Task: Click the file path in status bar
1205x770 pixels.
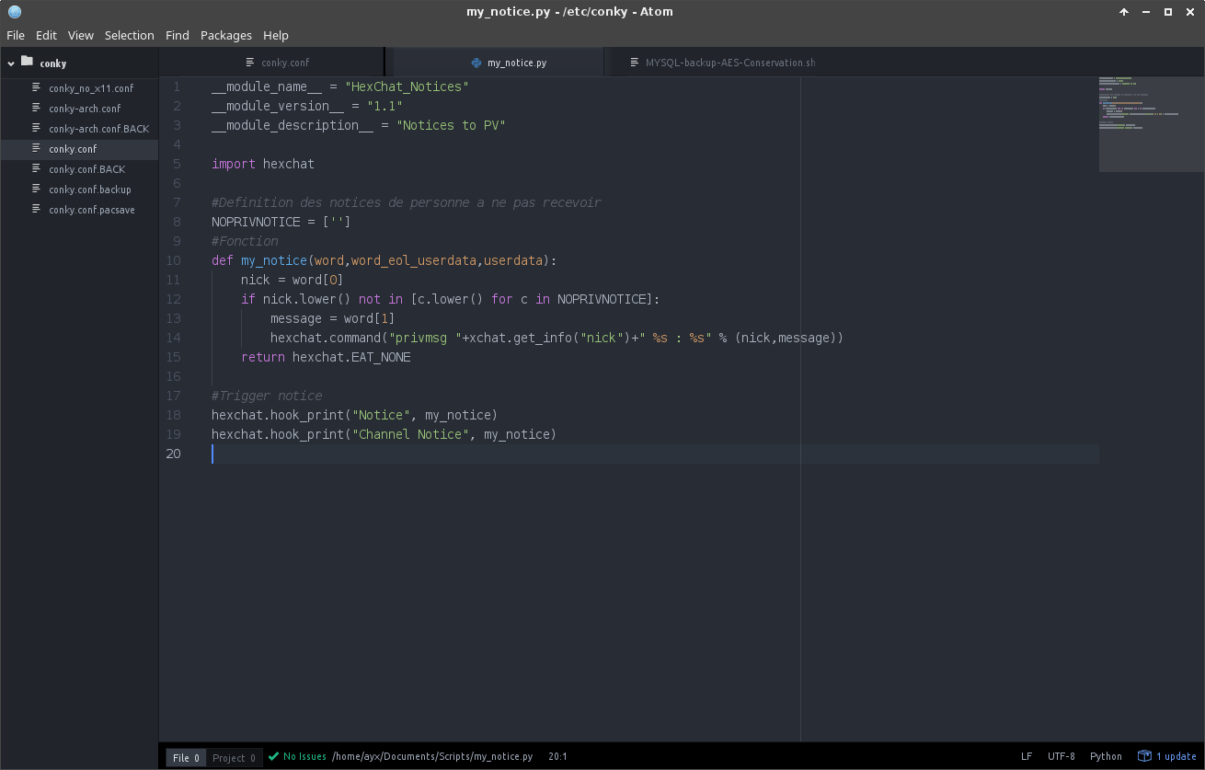Action: 432,756
